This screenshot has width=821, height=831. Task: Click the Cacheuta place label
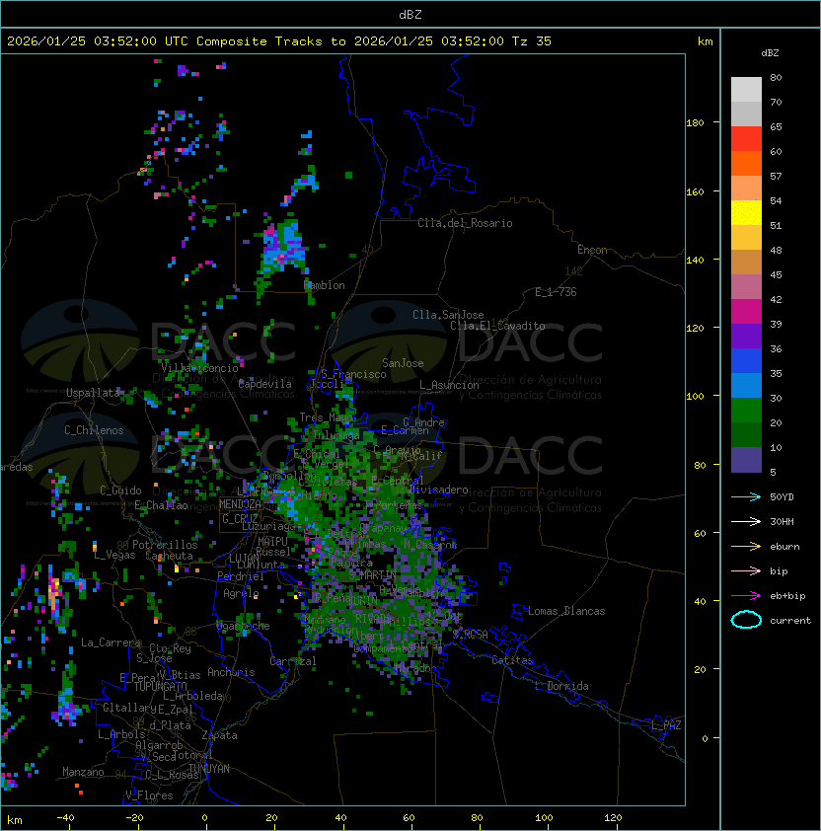tap(169, 556)
